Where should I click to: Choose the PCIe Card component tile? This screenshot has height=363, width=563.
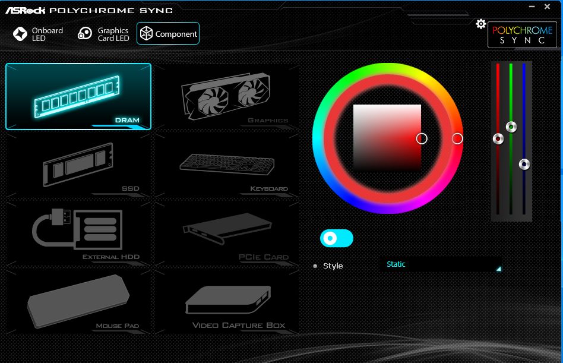(227, 233)
